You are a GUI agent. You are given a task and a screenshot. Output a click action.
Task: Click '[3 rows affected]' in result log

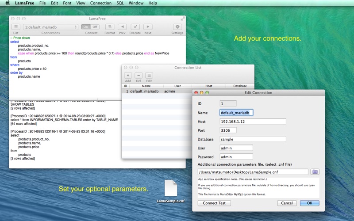point(23,159)
